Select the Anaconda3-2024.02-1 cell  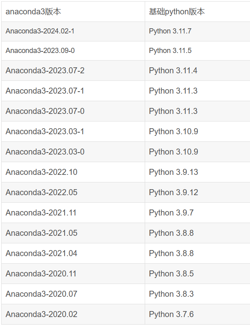pos(40,31)
